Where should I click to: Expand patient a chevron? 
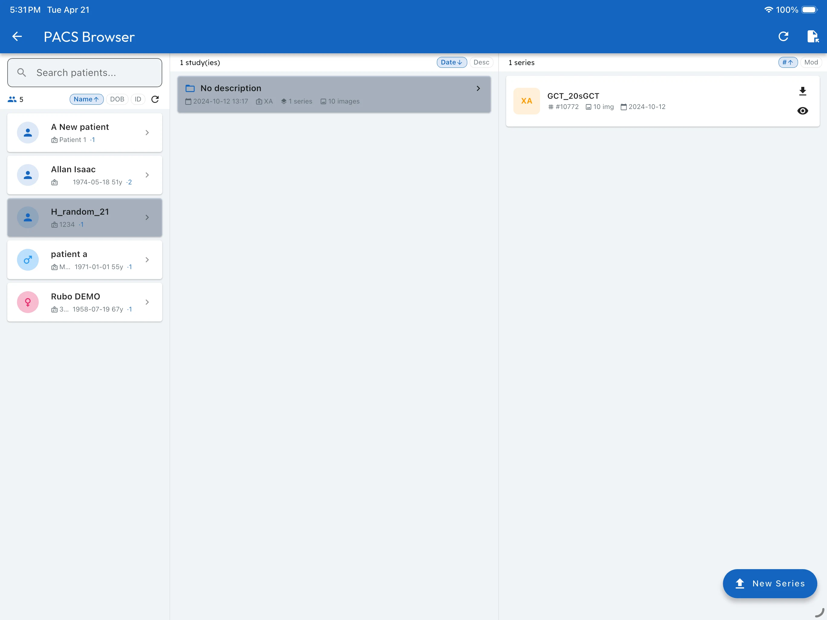point(147,259)
